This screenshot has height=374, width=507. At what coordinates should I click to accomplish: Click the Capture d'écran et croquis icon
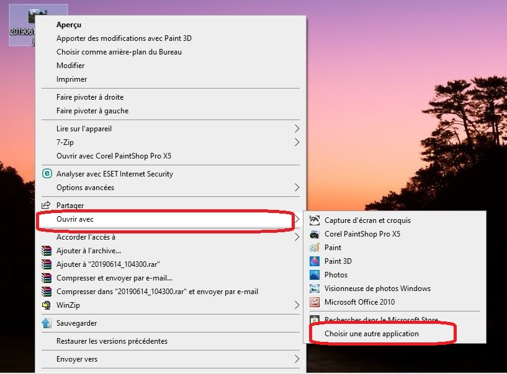tap(315, 220)
